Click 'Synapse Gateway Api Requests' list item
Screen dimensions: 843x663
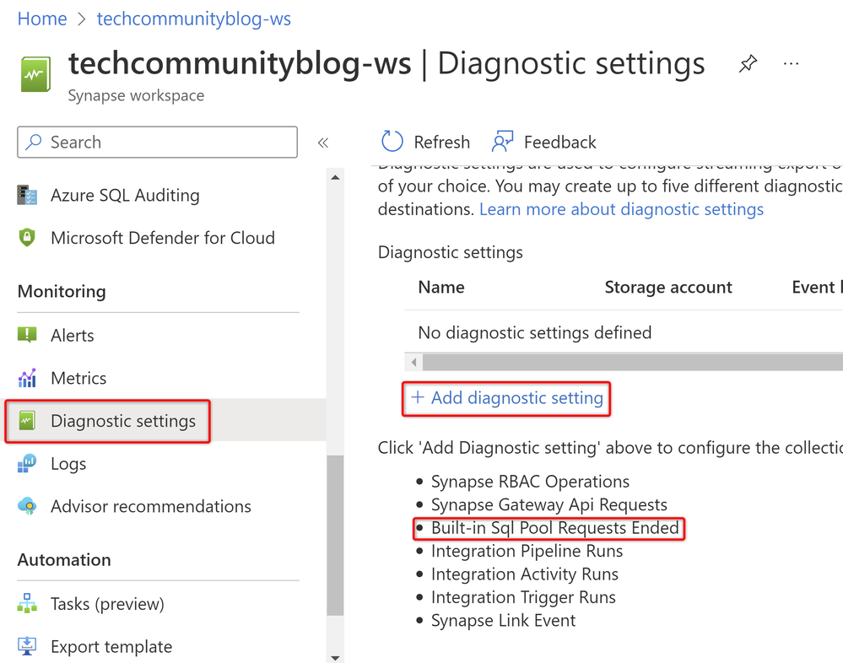[x=548, y=504]
